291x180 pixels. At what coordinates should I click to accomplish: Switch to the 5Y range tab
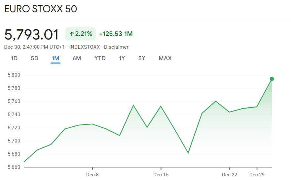(x=142, y=58)
